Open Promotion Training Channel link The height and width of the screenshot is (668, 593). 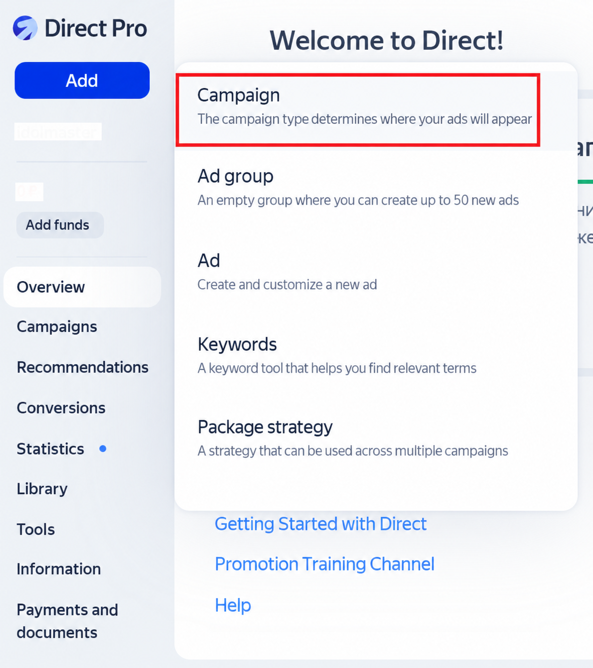[x=325, y=564]
